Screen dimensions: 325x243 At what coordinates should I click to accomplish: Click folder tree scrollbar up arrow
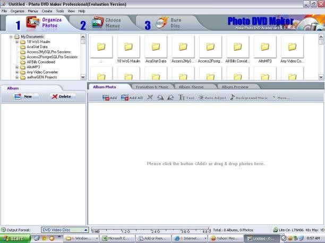click(83, 37)
